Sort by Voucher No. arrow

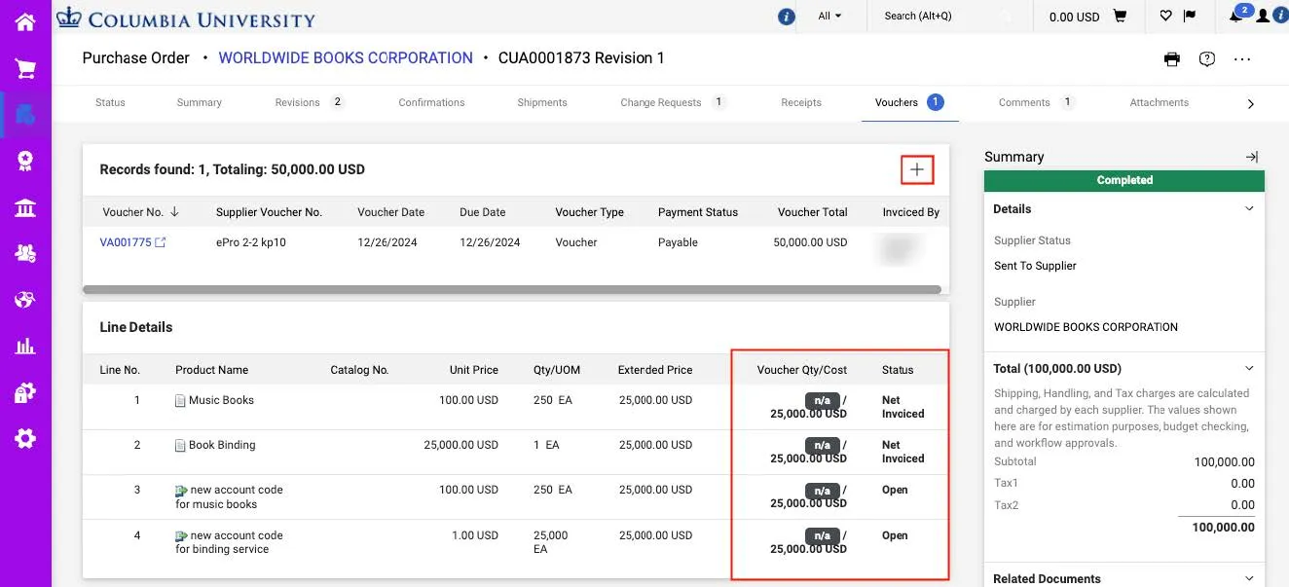tap(175, 211)
